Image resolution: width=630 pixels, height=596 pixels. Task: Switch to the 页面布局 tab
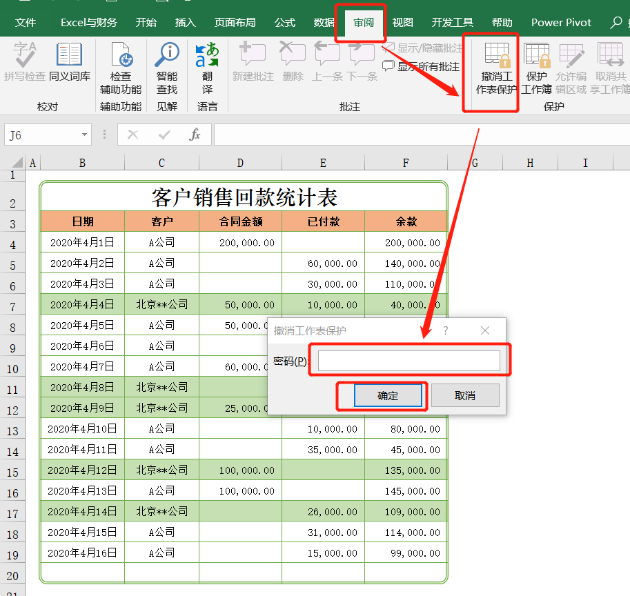pos(235,23)
